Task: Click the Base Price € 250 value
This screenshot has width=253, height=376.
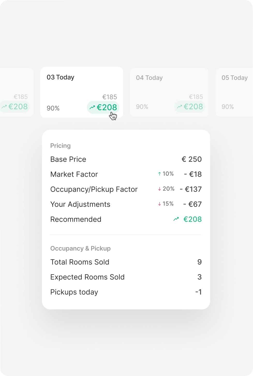Action: [x=191, y=159]
